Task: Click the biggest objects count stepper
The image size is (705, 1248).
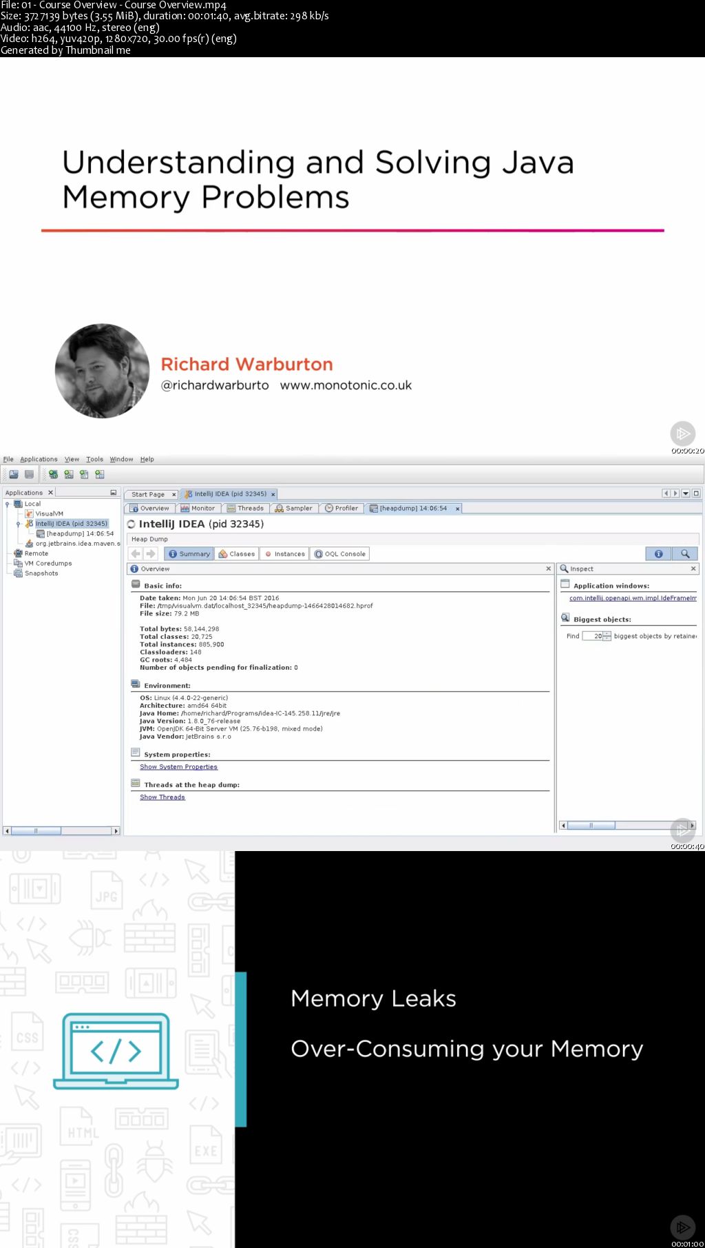Action: tap(607, 636)
